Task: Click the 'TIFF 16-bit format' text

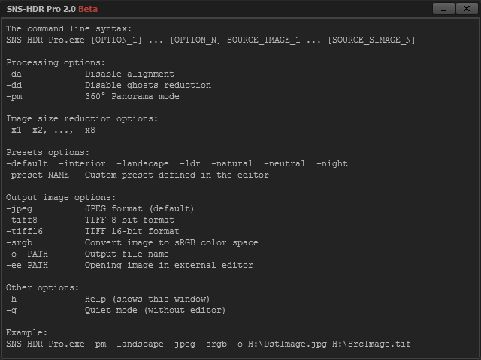Action: click(132, 231)
